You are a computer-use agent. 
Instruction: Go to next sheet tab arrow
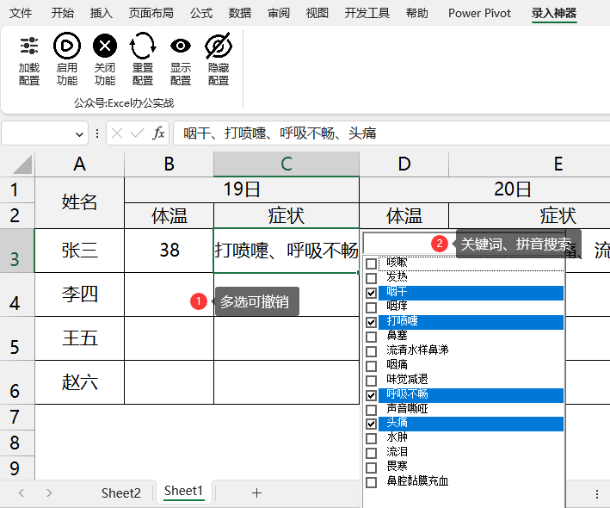click(x=49, y=493)
